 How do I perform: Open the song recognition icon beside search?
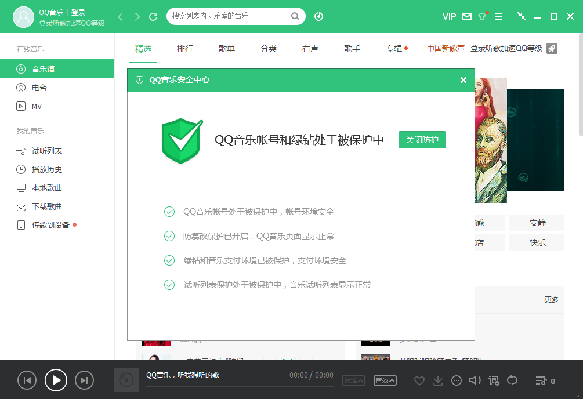pos(318,16)
